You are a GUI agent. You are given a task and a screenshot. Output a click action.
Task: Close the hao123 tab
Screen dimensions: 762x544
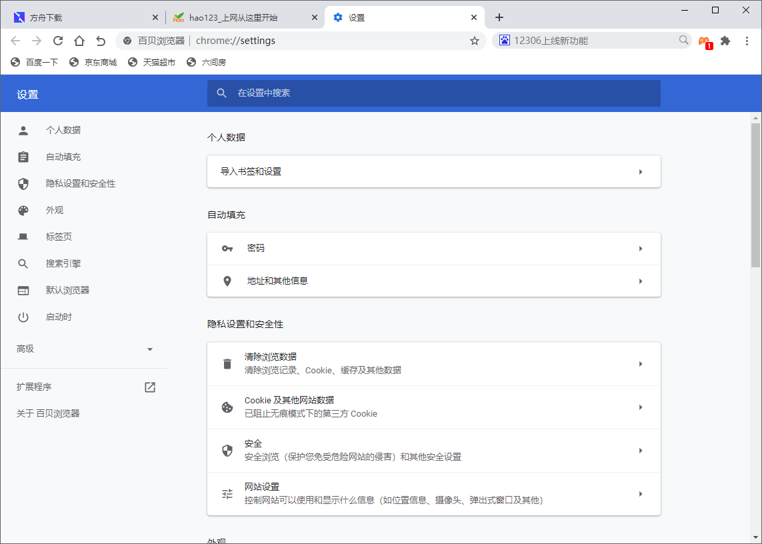click(x=315, y=17)
